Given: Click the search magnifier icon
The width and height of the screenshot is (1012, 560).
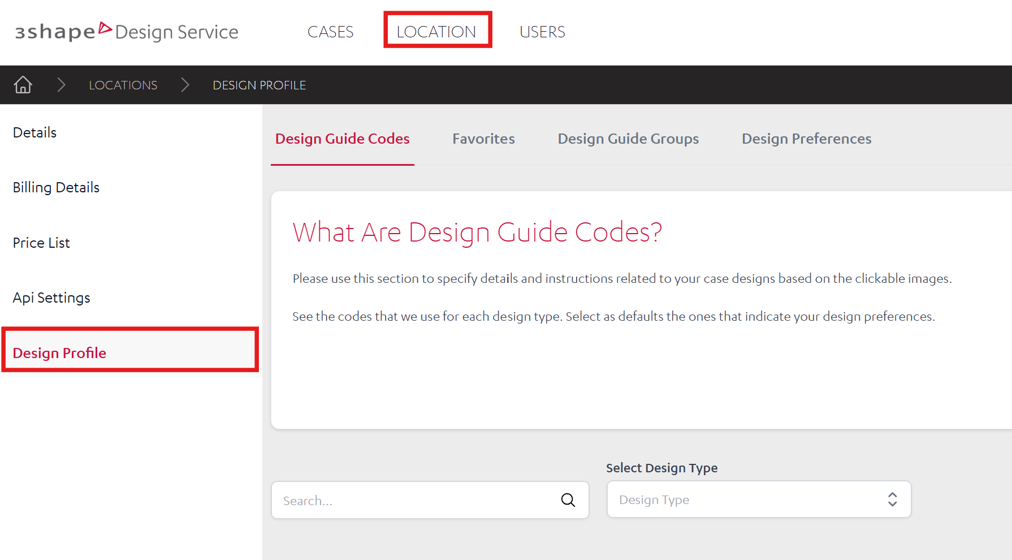Looking at the screenshot, I should [568, 500].
